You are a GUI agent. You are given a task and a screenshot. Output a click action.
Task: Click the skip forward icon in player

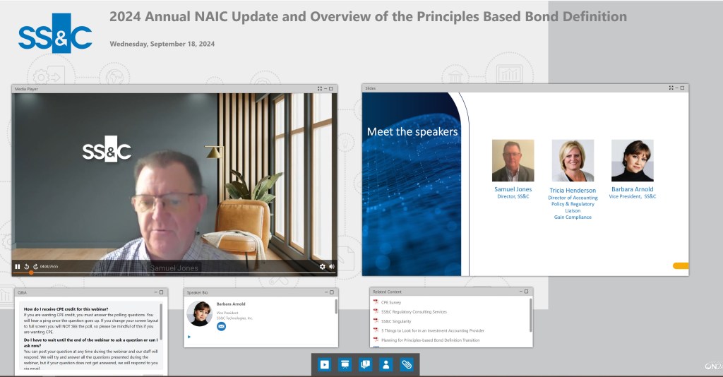pyautogui.click(x=35, y=266)
